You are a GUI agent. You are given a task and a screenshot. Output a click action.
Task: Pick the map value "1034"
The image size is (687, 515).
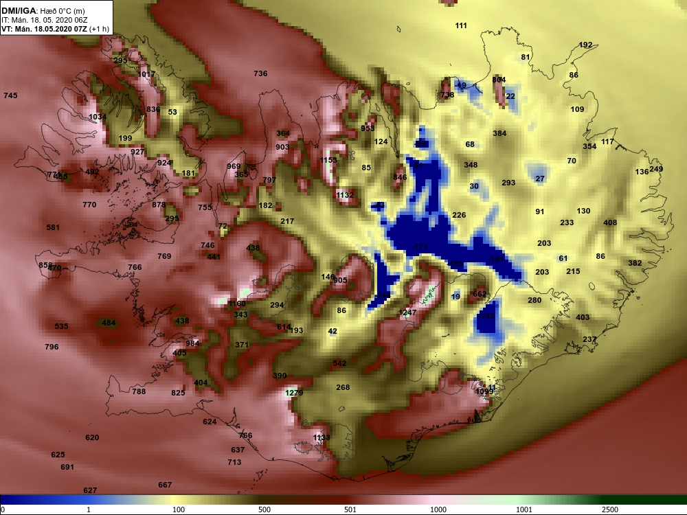(98, 117)
